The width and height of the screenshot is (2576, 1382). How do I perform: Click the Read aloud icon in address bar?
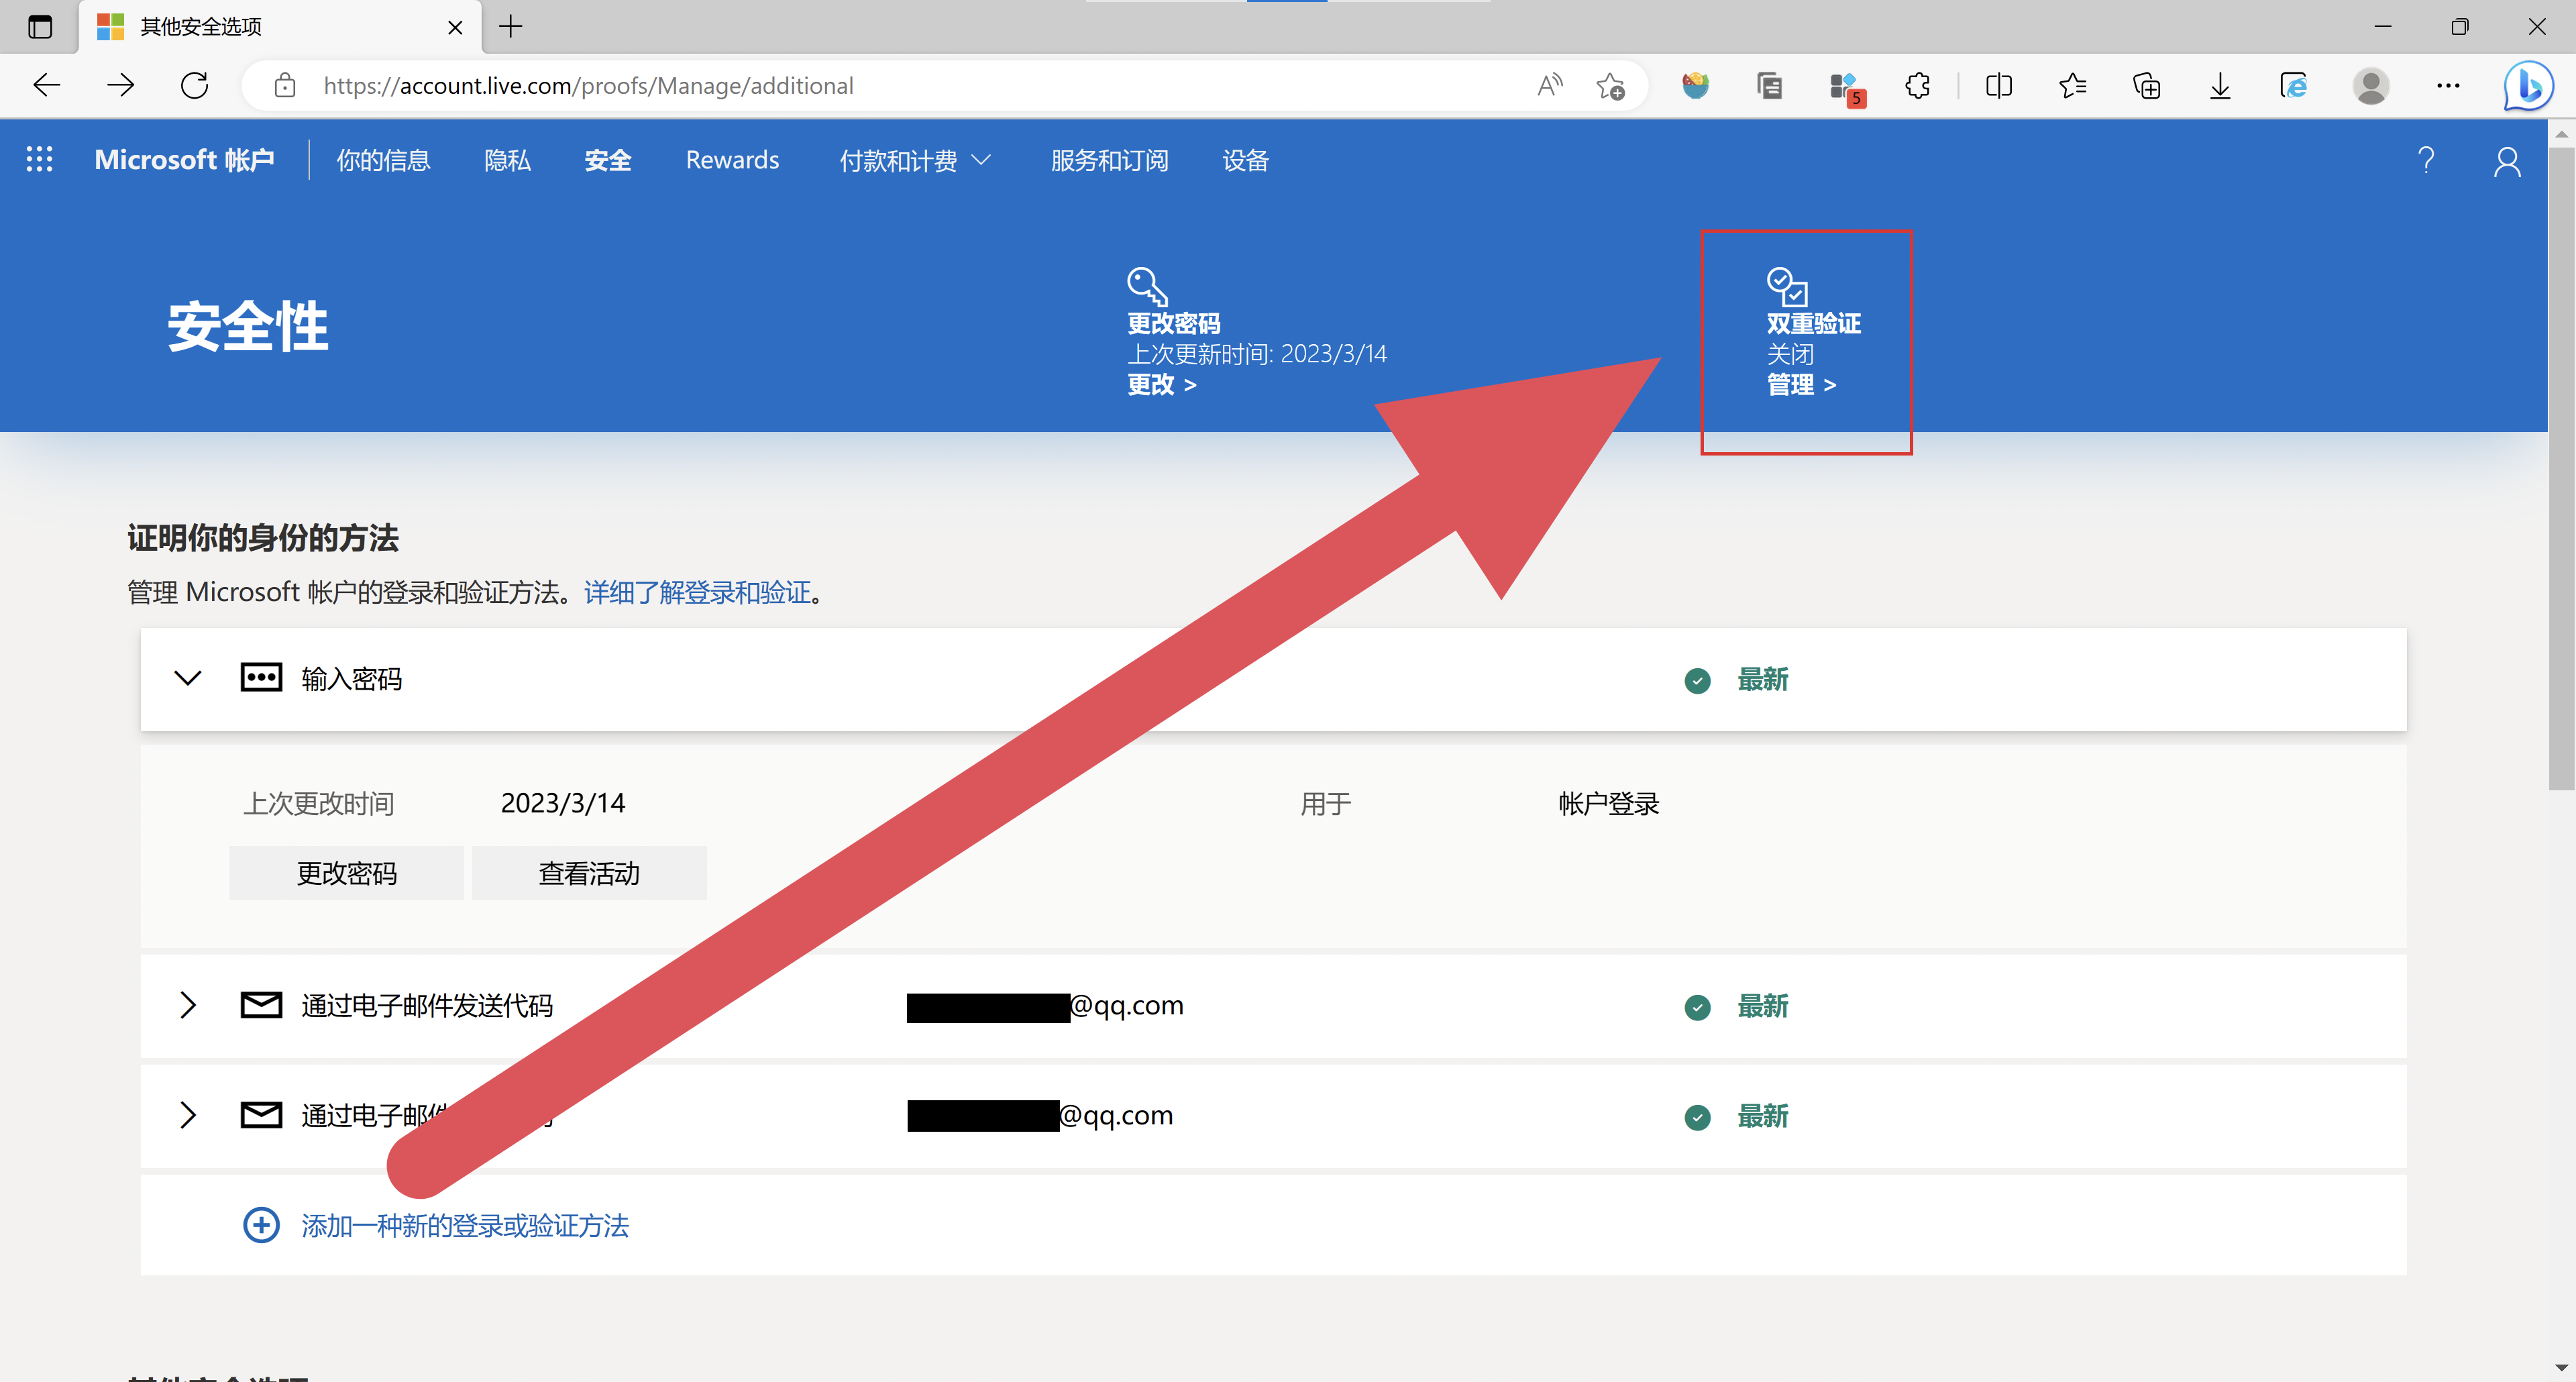(x=1549, y=86)
